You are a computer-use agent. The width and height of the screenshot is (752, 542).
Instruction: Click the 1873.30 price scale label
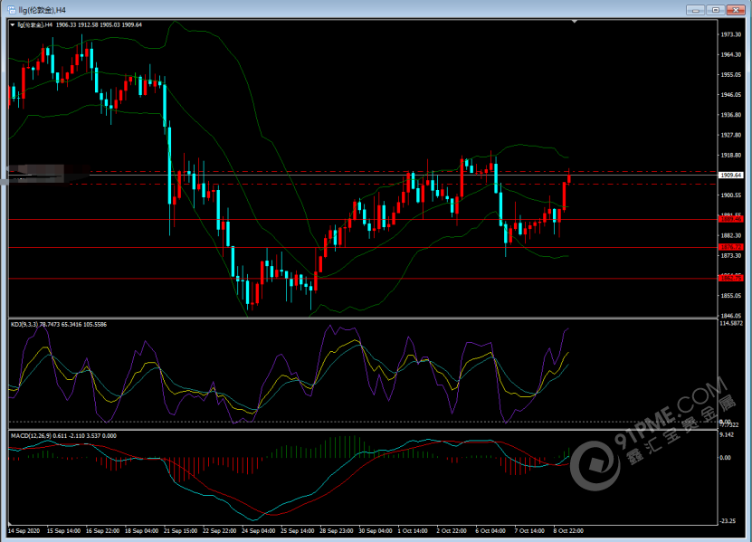point(731,256)
